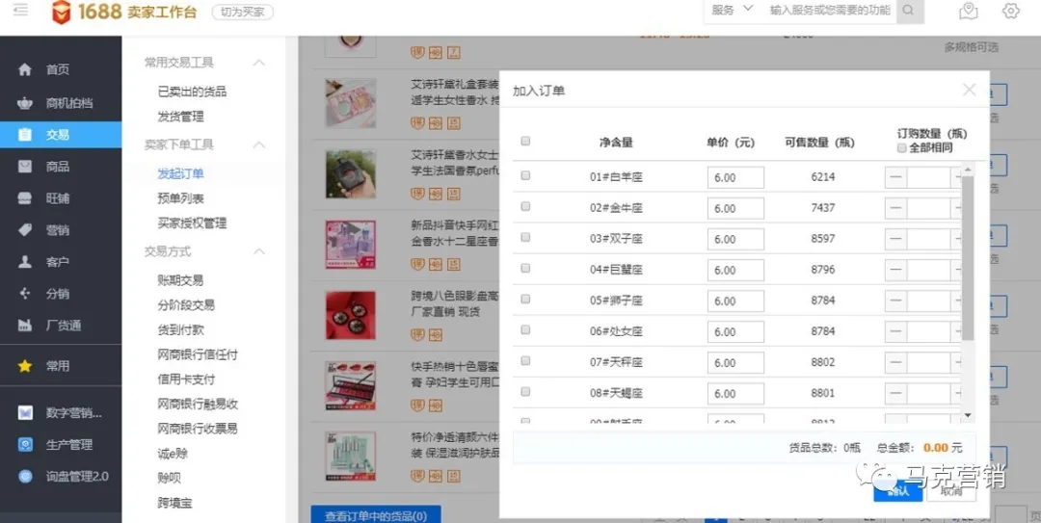The image size is (1041, 523).
Task: Click the 商品 sidebar icon
Action: pyautogui.click(x=25, y=167)
